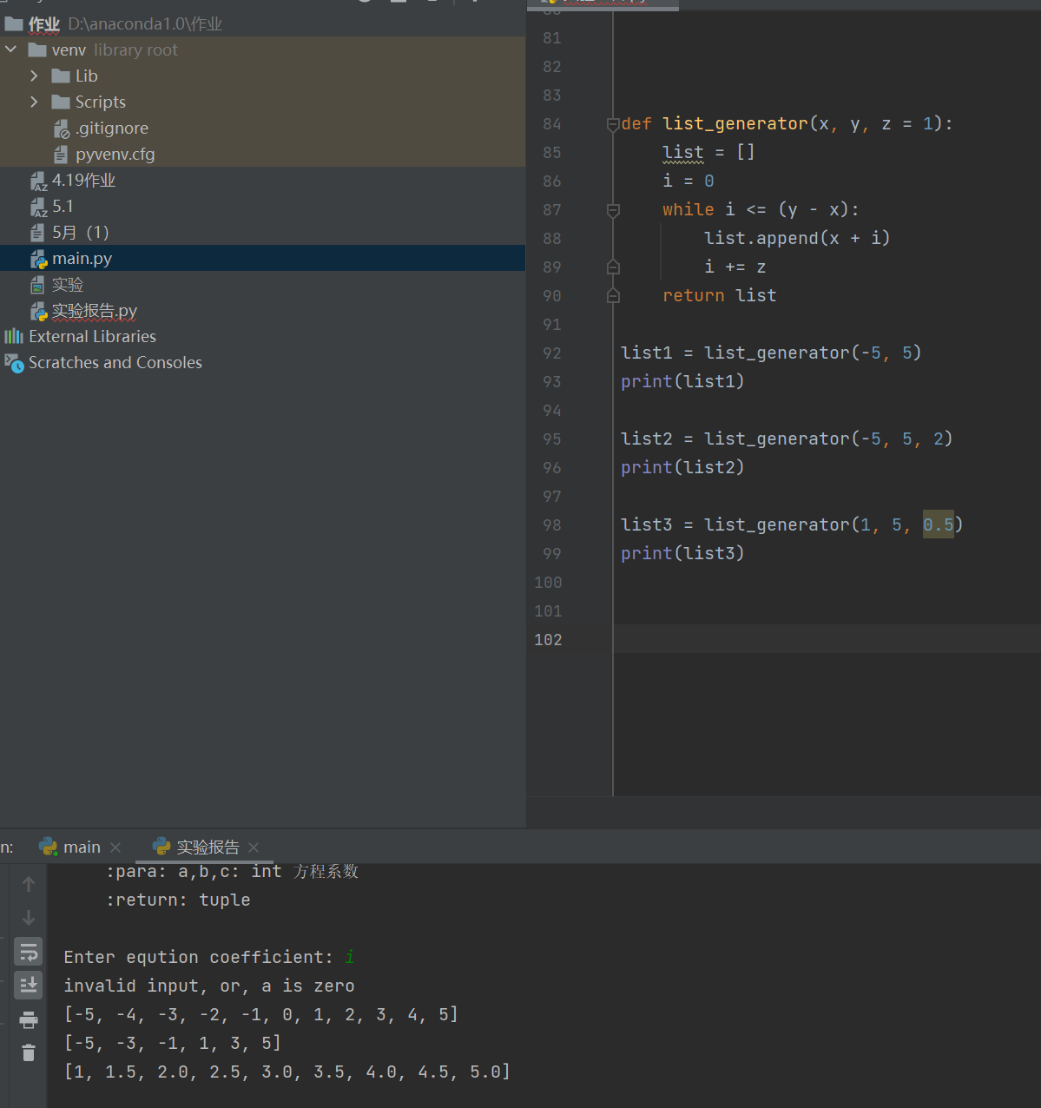The height and width of the screenshot is (1108, 1041).
Task: Click the highlighted 0.5 argument
Action: coord(938,524)
